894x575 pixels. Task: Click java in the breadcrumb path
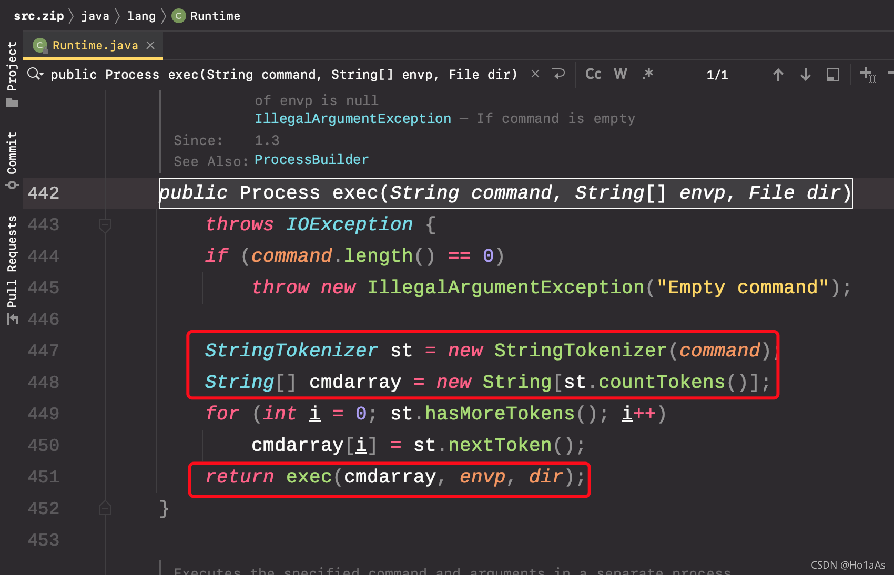95,16
